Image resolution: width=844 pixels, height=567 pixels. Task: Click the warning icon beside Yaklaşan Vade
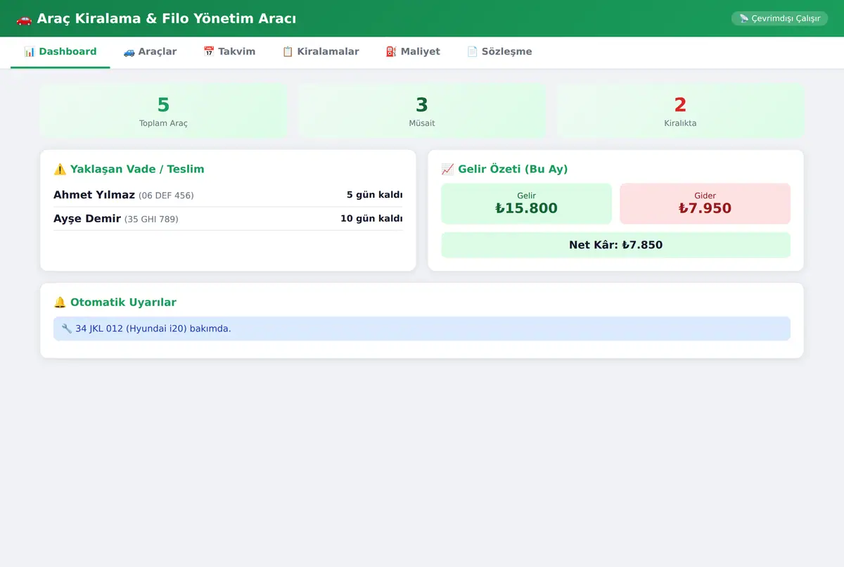[x=60, y=169]
